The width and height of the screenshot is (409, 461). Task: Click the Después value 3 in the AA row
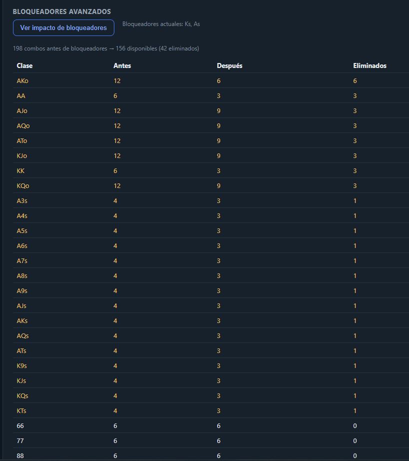pyautogui.click(x=219, y=96)
